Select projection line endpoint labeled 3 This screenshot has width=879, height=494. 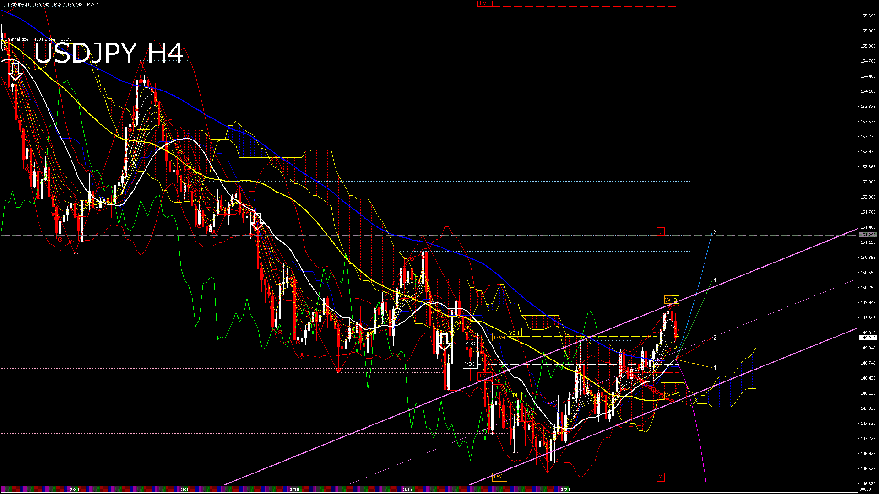pyautogui.click(x=715, y=232)
